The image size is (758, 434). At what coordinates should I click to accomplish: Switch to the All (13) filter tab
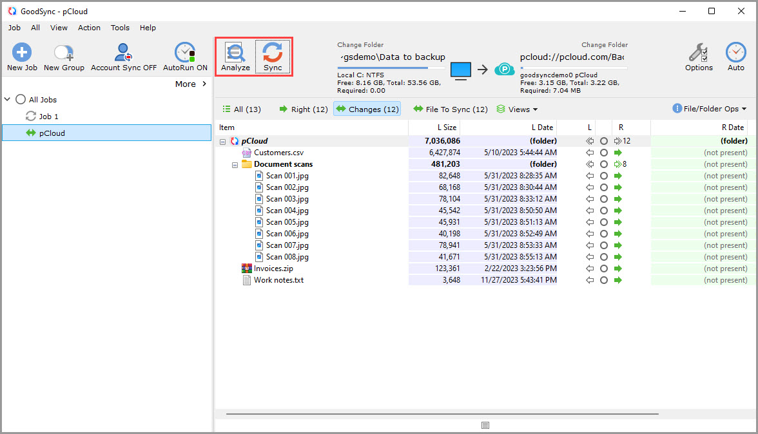click(x=242, y=109)
